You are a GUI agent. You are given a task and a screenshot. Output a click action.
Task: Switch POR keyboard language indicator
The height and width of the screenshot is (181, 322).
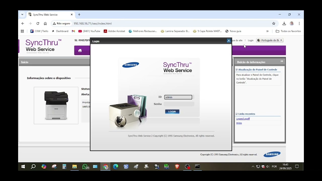(274, 166)
